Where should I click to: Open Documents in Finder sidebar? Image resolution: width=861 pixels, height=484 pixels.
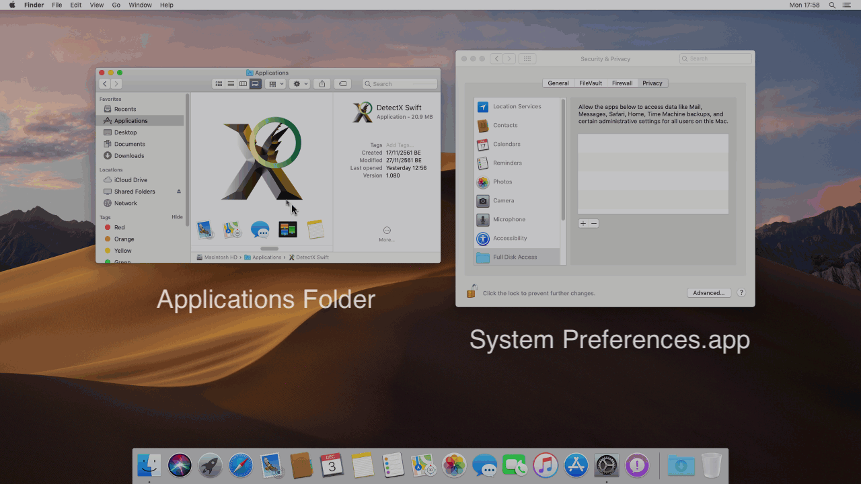click(x=129, y=144)
